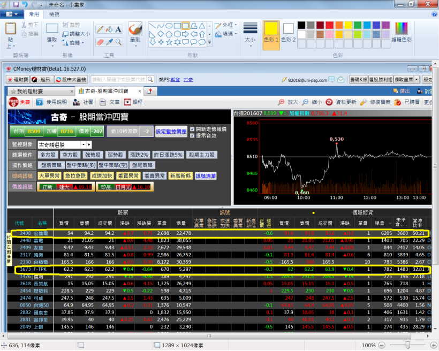
Task: Choose the Text tool (A)
Action: click(118, 29)
